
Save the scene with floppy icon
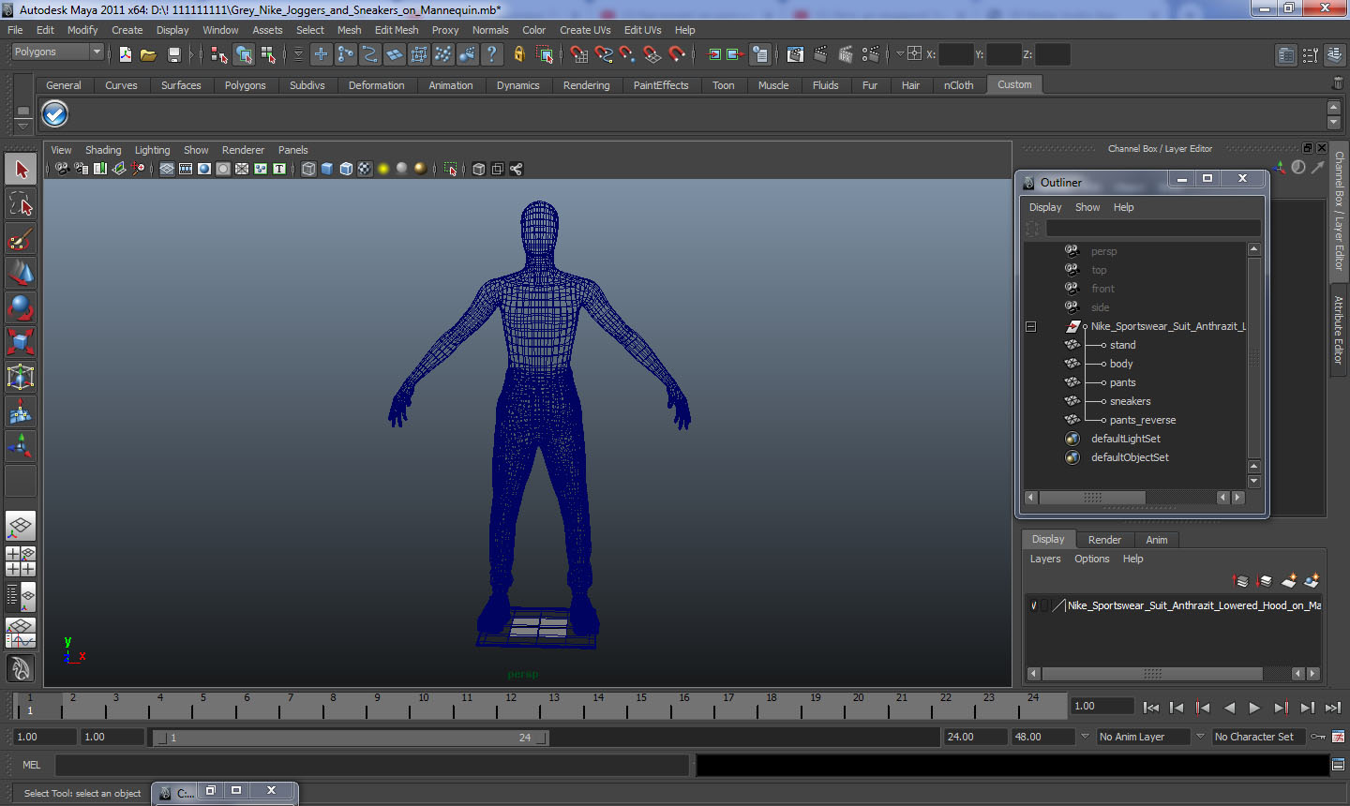click(x=173, y=54)
